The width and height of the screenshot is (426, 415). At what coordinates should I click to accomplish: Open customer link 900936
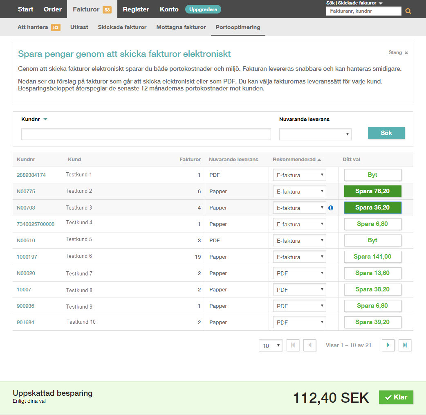point(25,306)
